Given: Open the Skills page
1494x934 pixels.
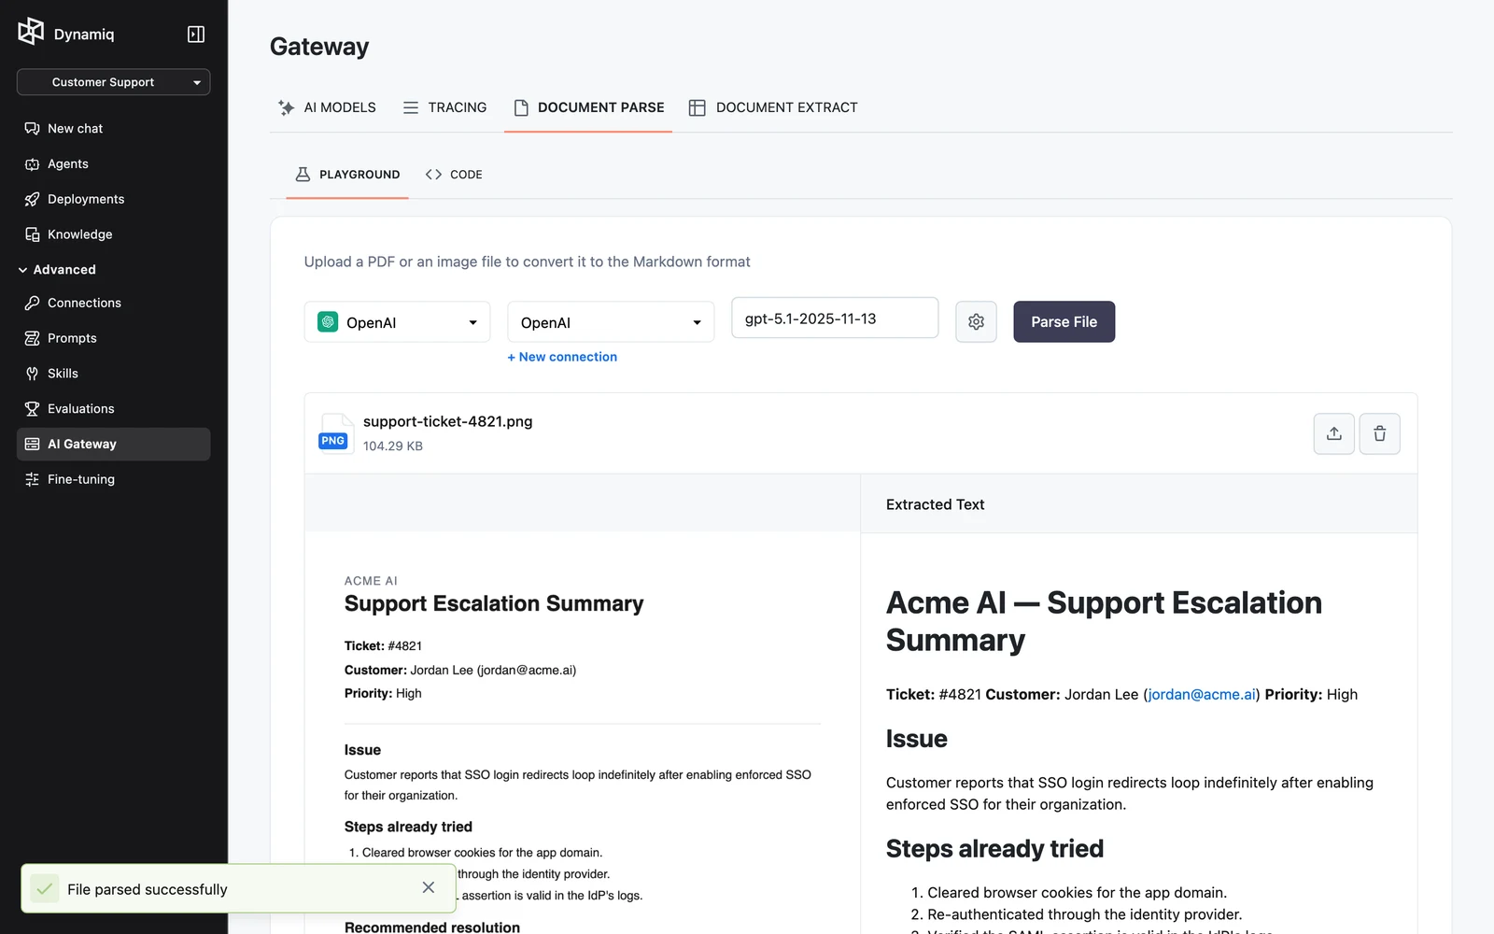Looking at the screenshot, I should pos(113,374).
